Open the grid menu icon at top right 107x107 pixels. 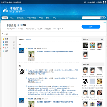[104, 2]
